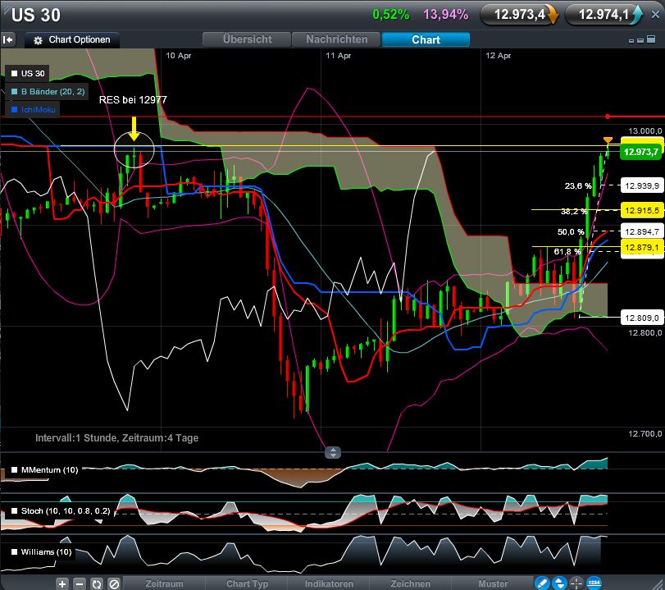
Task: Select the medium chart size icon
Action: click(x=640, y=40)
